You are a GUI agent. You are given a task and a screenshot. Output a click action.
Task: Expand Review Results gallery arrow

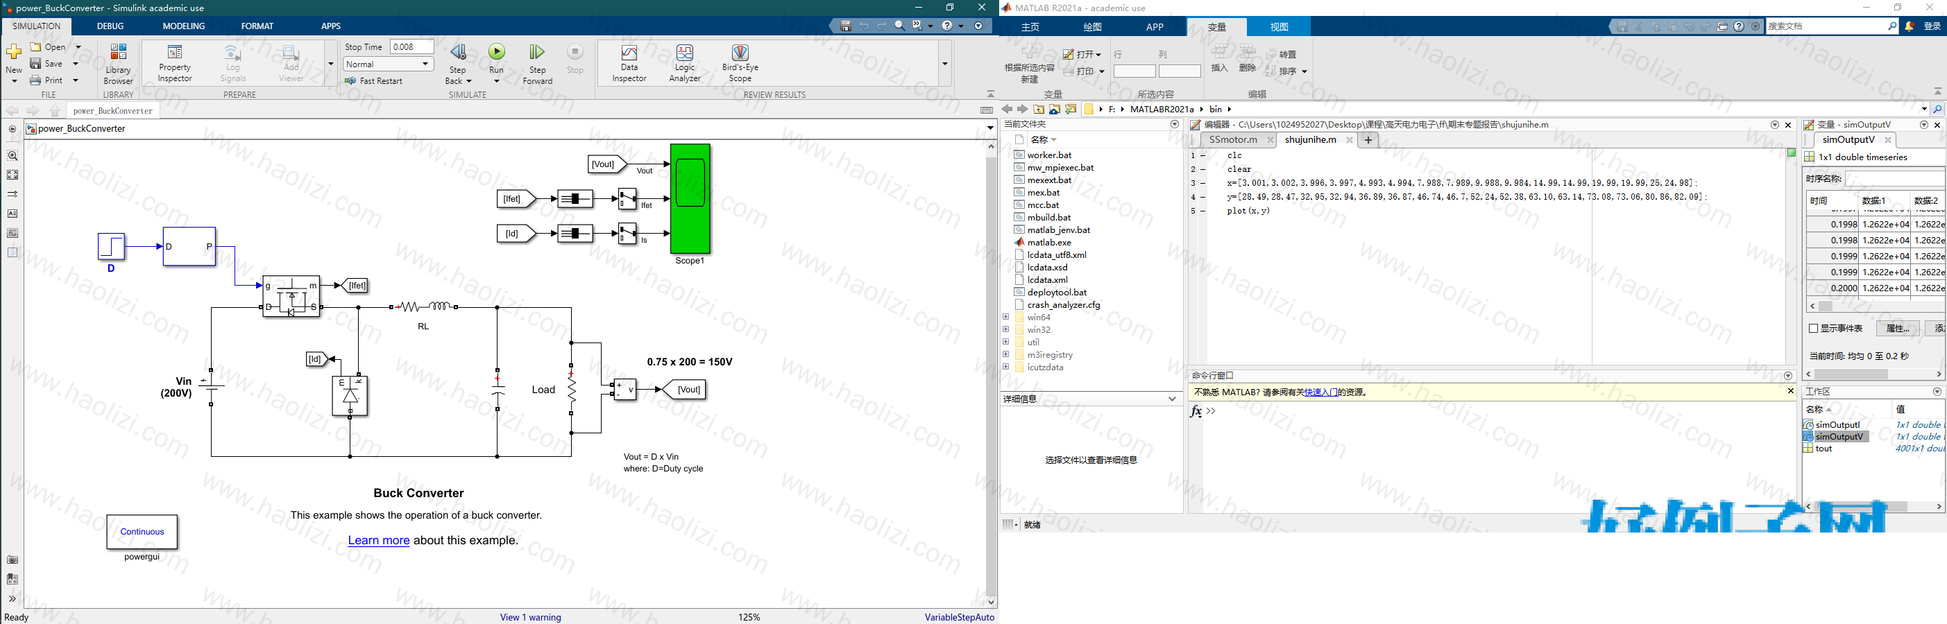click(944, 64)
